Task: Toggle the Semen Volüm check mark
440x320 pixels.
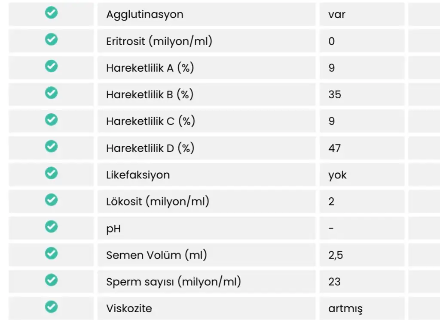Action: 51,254
